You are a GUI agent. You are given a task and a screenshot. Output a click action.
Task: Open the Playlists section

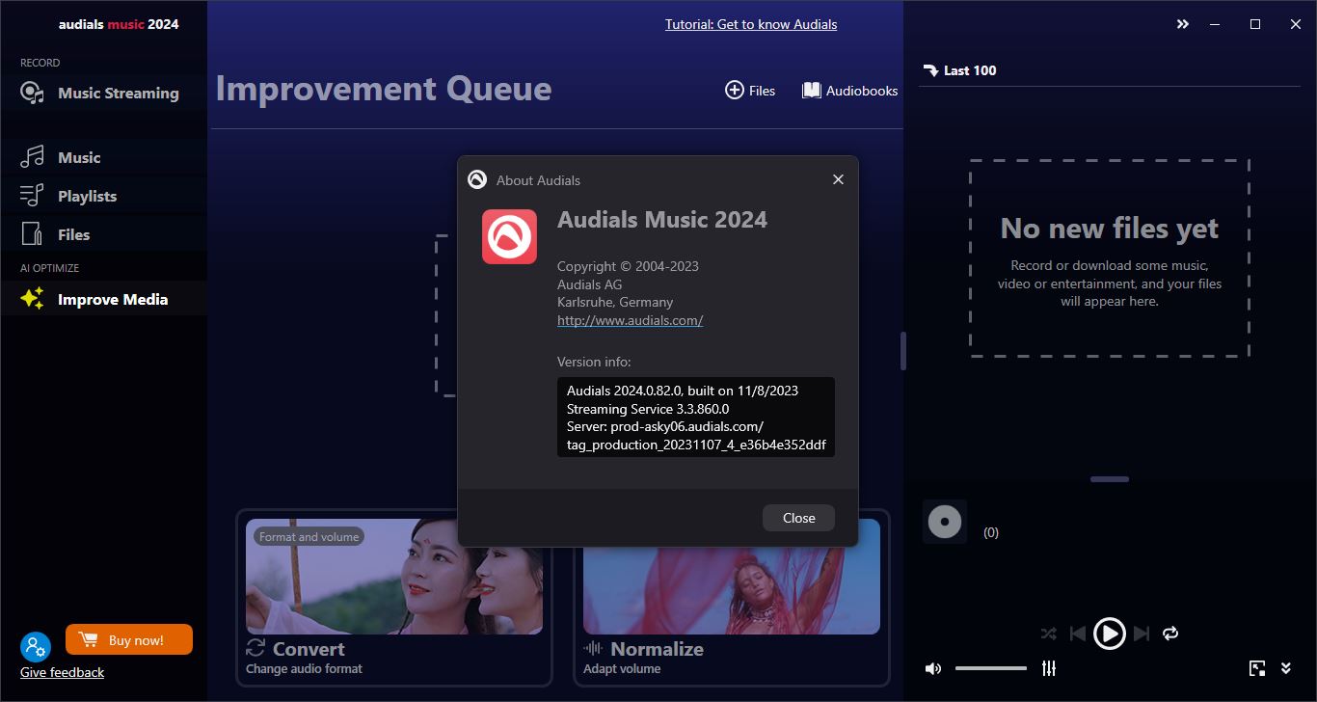click(x=103, y=196)
